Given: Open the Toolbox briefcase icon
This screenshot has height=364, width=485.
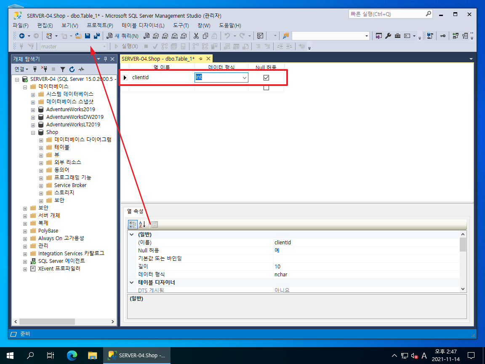Looking at the screenshot, I should click(397, 36).
